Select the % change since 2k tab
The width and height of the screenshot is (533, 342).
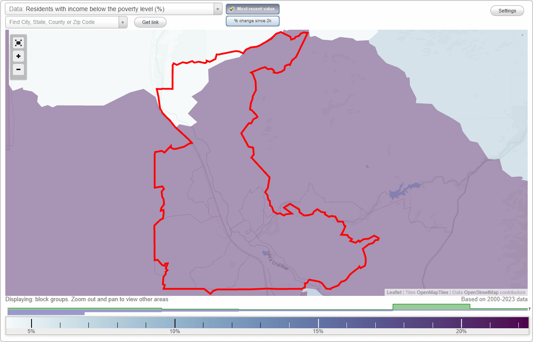click(252, 20)
